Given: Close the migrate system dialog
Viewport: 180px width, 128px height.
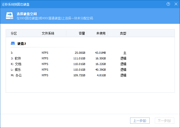Looking at the screenshot, I should pos(176,4).
